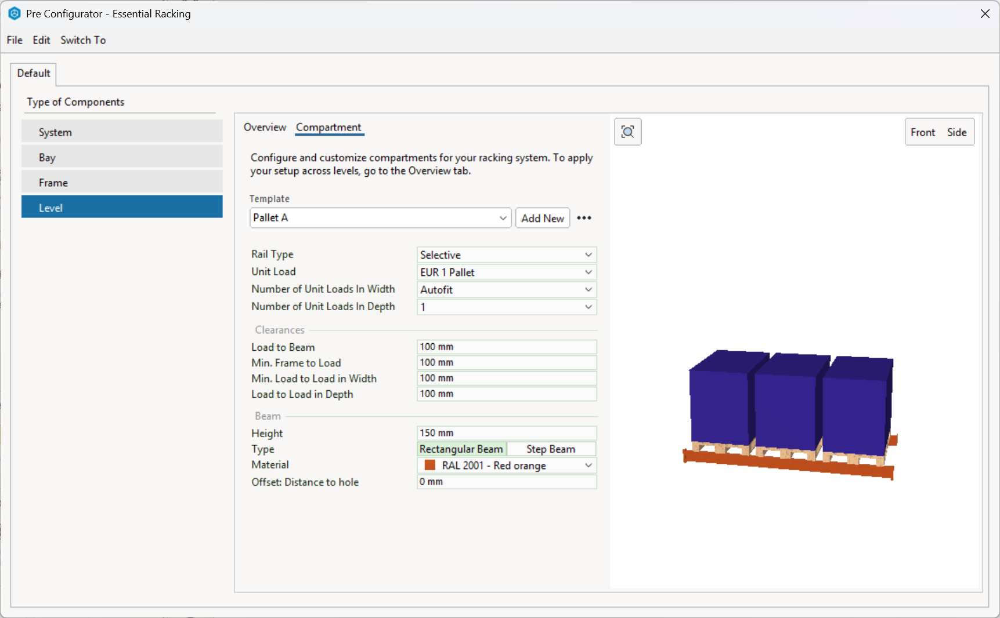This screenshot has width=1000, height=618.
Task: Click the zoom-to-fit view icon
Action: click(x=627, y=132)
